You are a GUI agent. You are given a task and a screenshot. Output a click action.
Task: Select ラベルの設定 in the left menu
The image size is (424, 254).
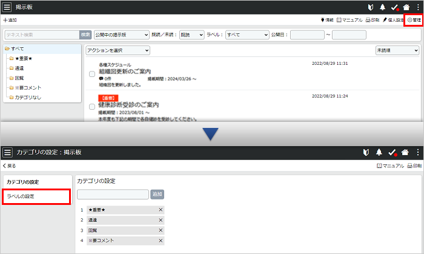[x=36, y=196]
